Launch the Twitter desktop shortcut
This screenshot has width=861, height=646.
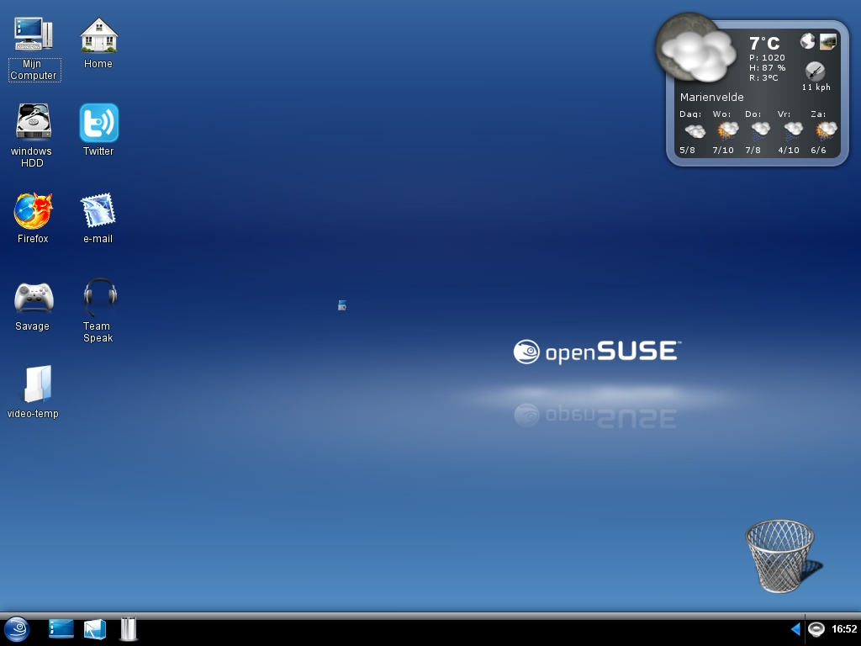point(99,123)
